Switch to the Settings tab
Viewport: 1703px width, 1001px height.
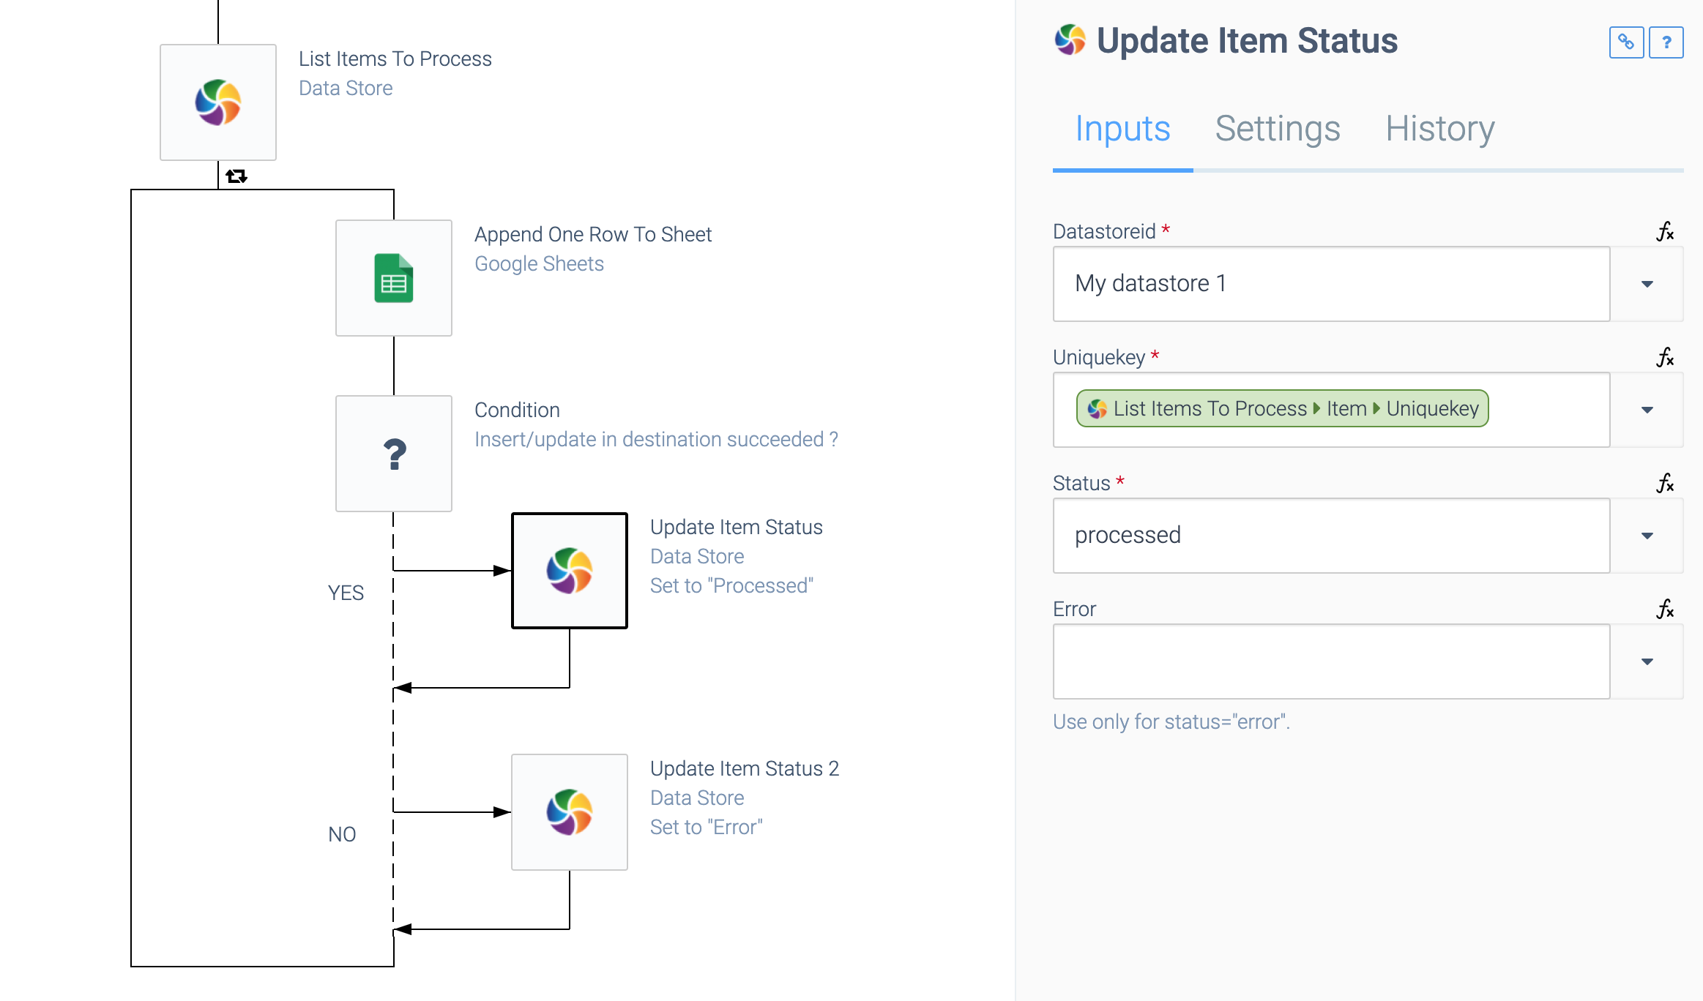click(1278, 127)
